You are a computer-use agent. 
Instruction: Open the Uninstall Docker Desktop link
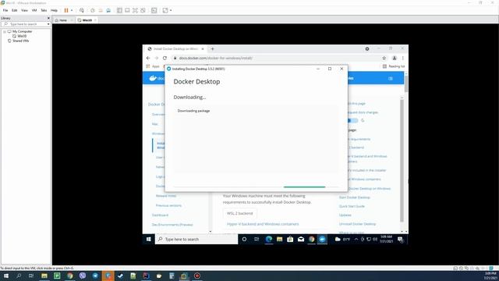tap(357, 224)
